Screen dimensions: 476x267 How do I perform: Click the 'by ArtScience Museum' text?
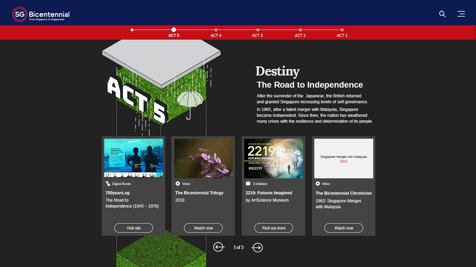click(x=267, y=200)
